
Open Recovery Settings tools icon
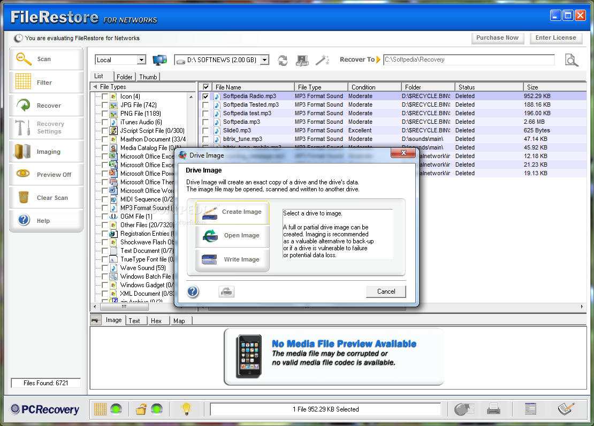(x=22, y=128)
